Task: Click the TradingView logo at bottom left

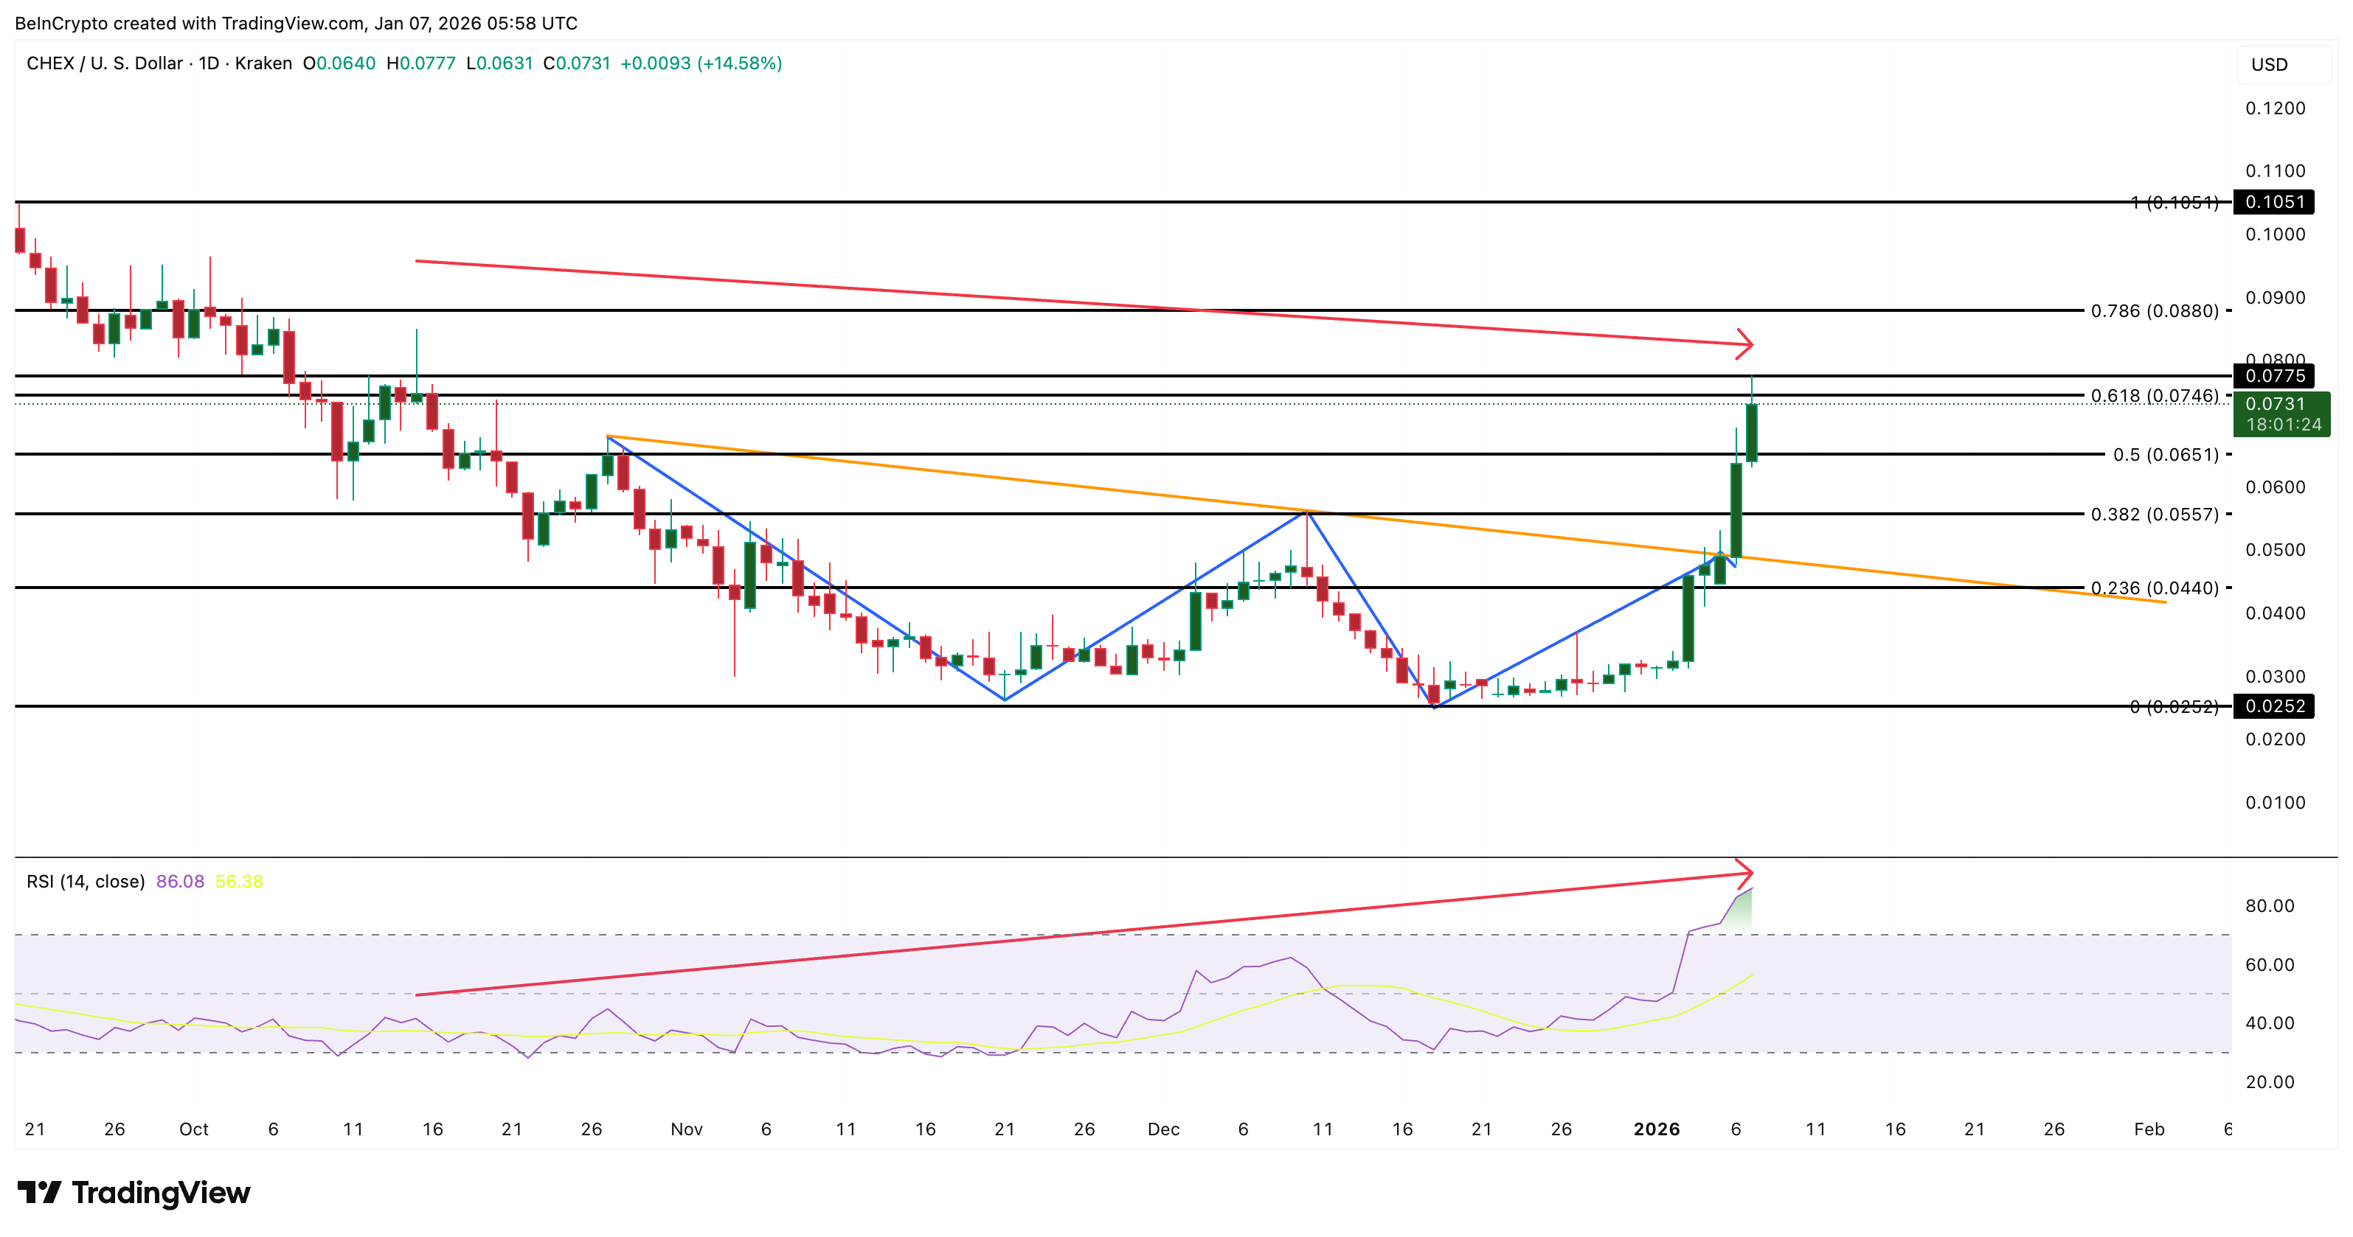Action: 135,1192
